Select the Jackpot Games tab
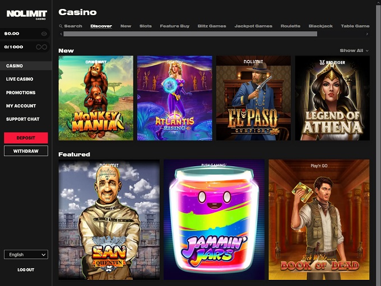 [253, 26]
